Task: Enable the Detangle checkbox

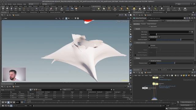Action: pyautogui.click(x=149, y=46)
